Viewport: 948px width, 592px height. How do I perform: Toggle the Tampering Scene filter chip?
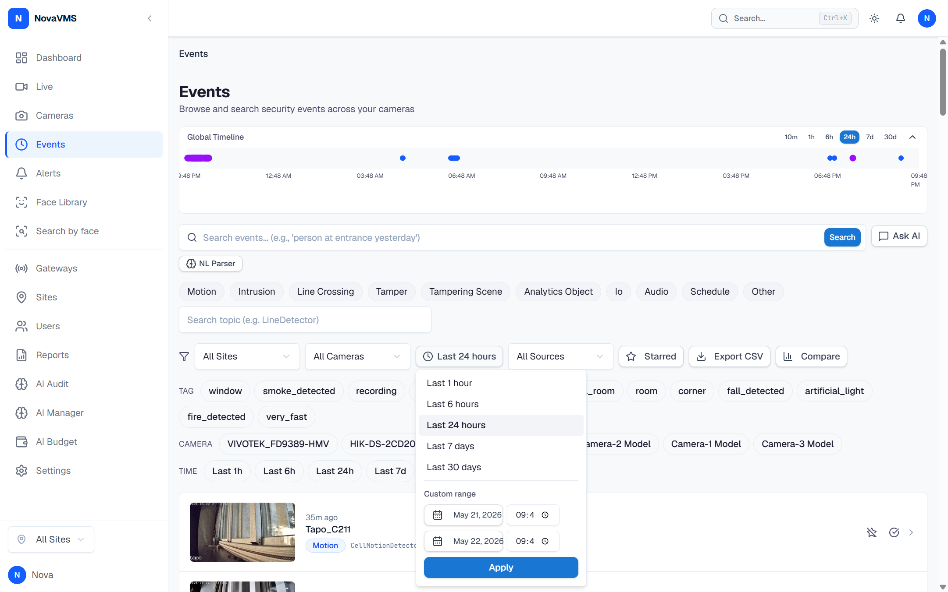click(x=466, y=292)
